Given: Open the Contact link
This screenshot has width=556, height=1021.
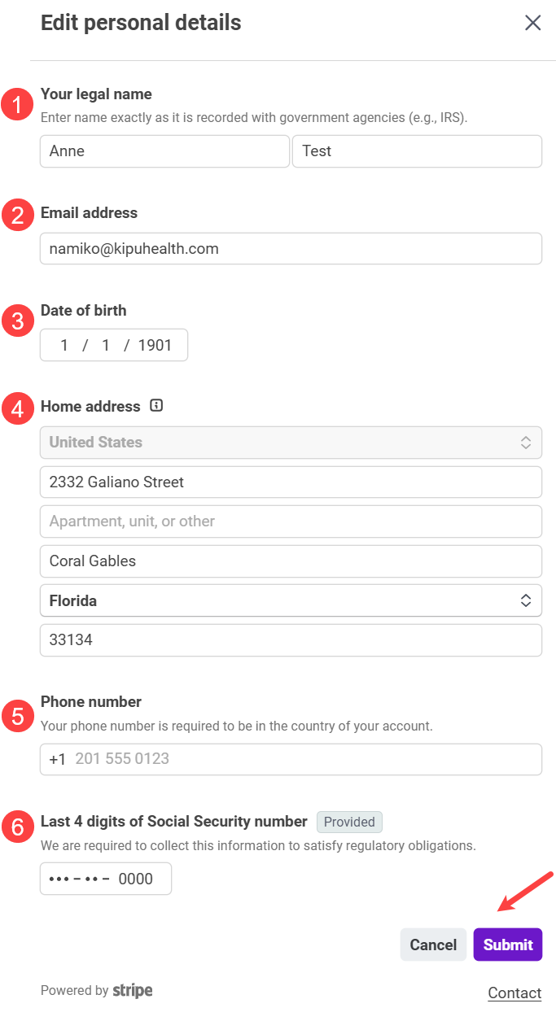Looking at the screenshot, I should point(514,993).
